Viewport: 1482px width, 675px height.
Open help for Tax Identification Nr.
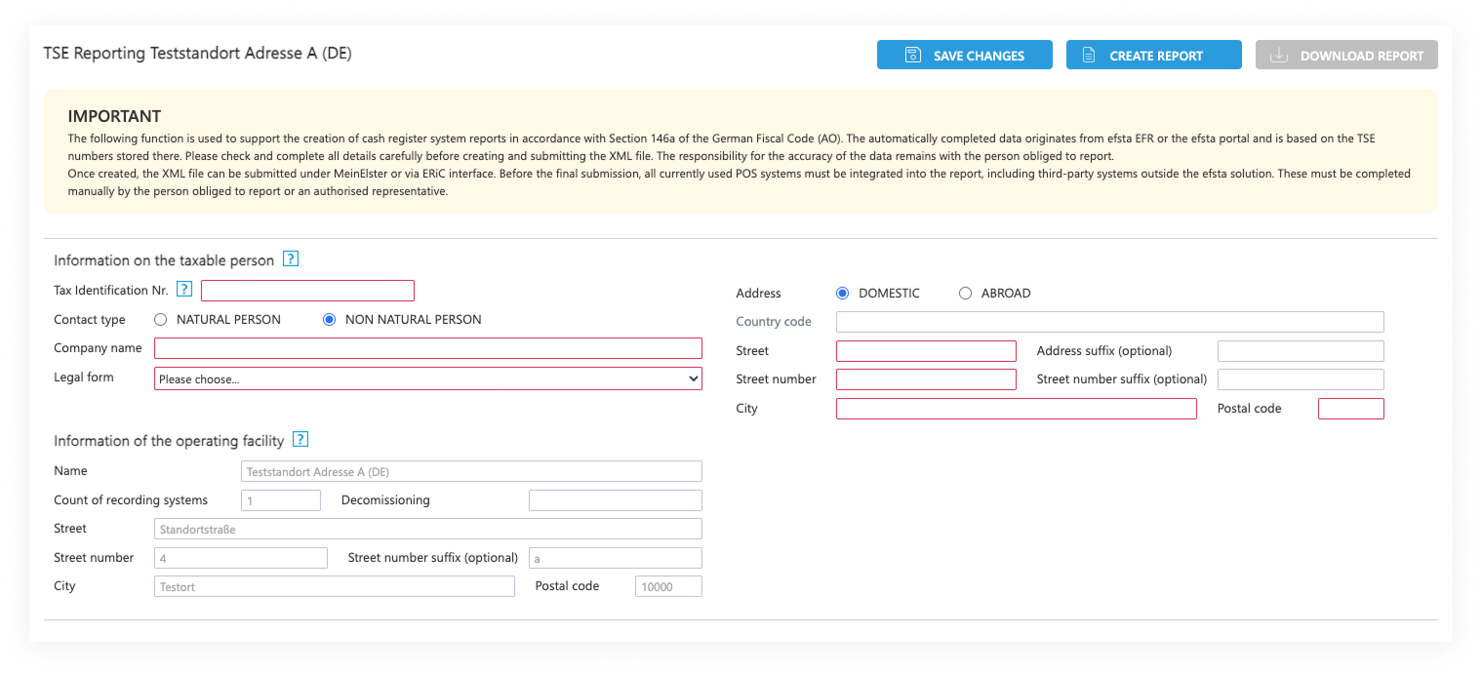click(184, 289)
